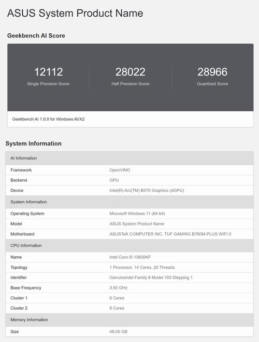The image size is (259, 342).
Task: Click the 28022 half precision score value
Action: click(130, 72)
